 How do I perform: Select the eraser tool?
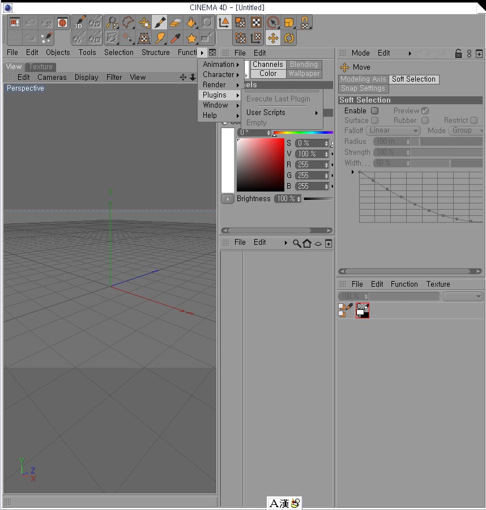tap(176, 23)
